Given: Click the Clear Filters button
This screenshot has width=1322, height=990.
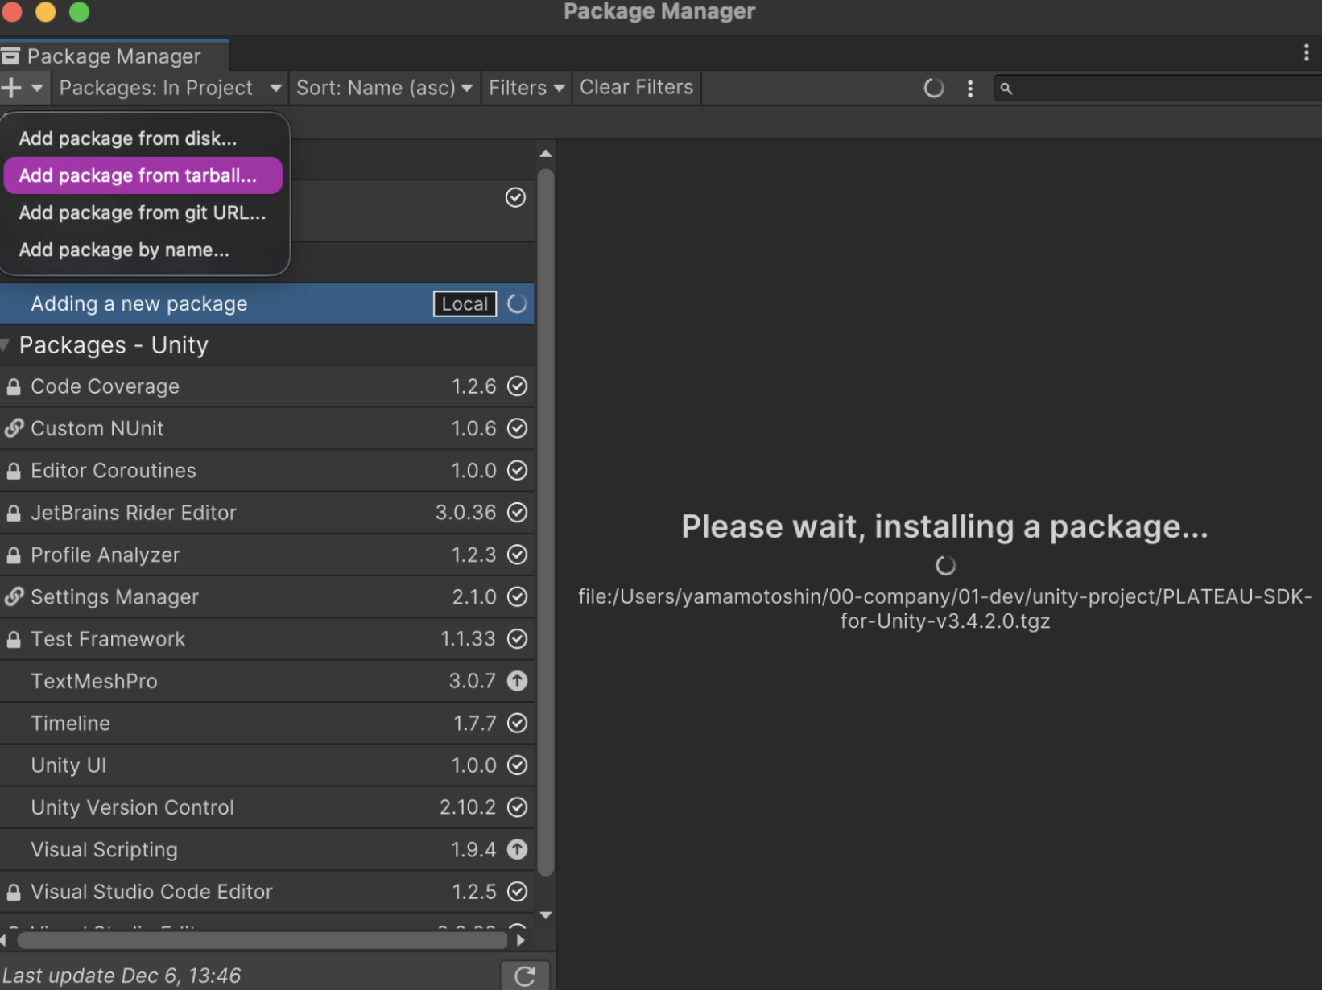Looking at the screenshot, I should [636, 88].
